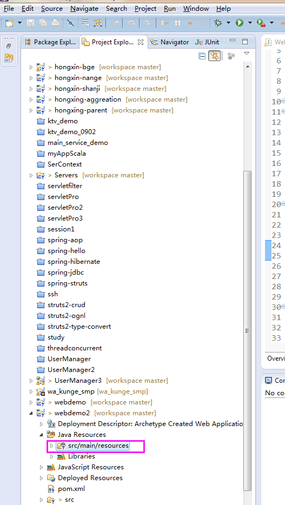This screenshot has height=505, width=285.
Task: Open the Help menu
Action: pos(223,9)
